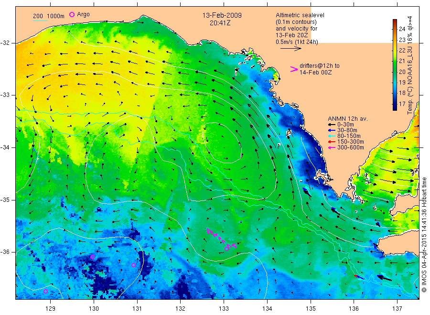Click the 'Altimetric sealevel' heading text
The image size is (430, 315).
pos(300,15)
